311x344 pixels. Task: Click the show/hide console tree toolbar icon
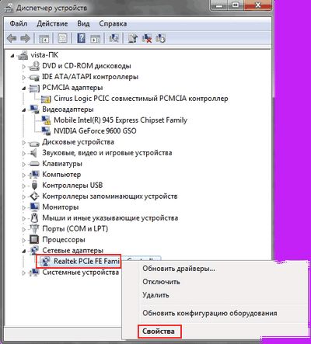click(x=44, y=39)
